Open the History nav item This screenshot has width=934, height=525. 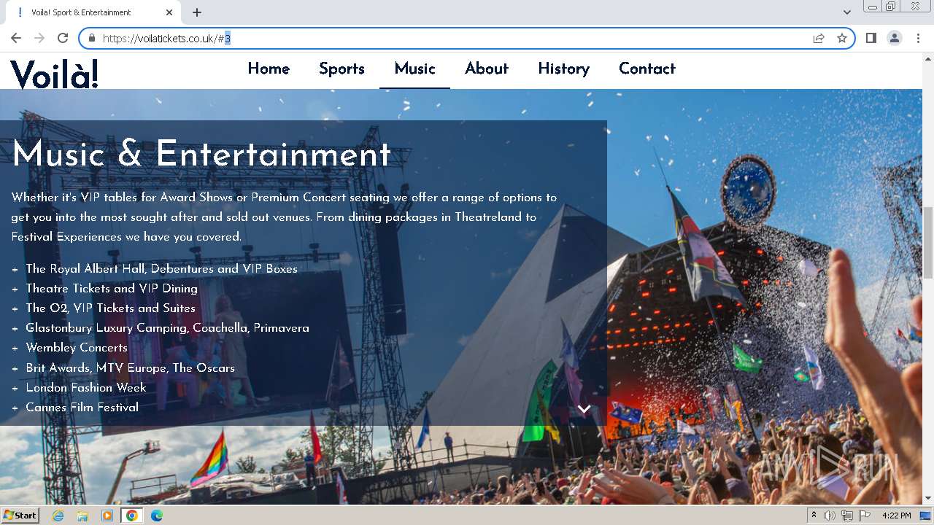(563, 69)
